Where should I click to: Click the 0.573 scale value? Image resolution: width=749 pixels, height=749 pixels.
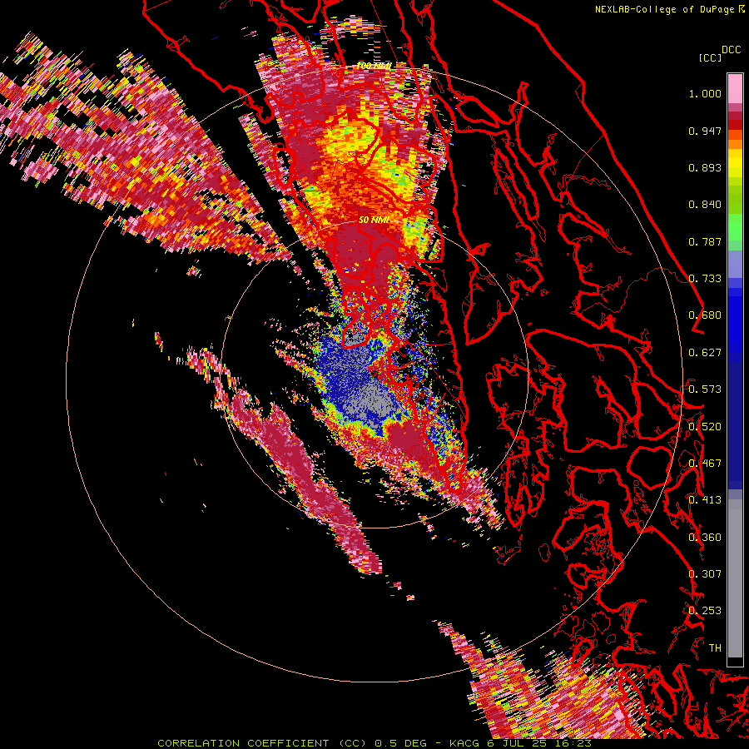point(705,389)
